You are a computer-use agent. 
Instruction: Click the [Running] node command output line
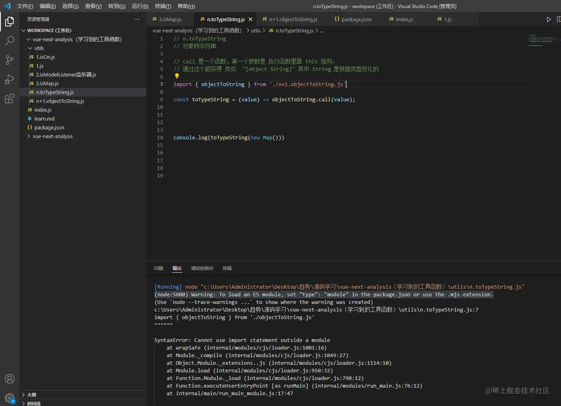pyautogui.click(x=339, y=287)
